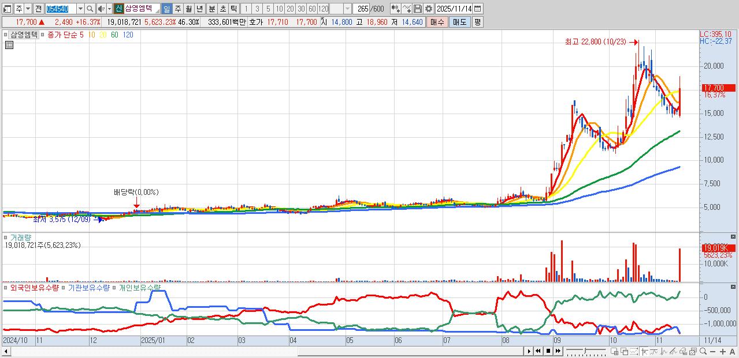
Task: Click the 배당락(0.00%) marker on chart
Action: pos(136,193)
